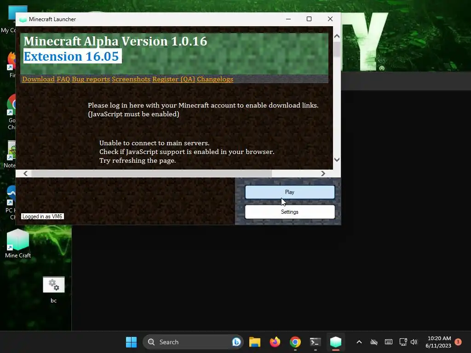Select the bc desktop file icon

[x=53, y=290]
